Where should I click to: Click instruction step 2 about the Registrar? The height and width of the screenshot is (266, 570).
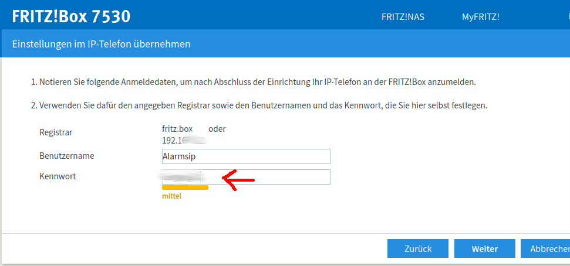259,106
